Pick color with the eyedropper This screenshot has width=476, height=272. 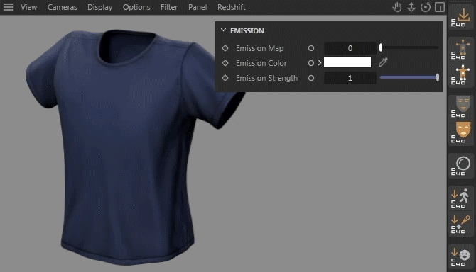pos(383,62)
